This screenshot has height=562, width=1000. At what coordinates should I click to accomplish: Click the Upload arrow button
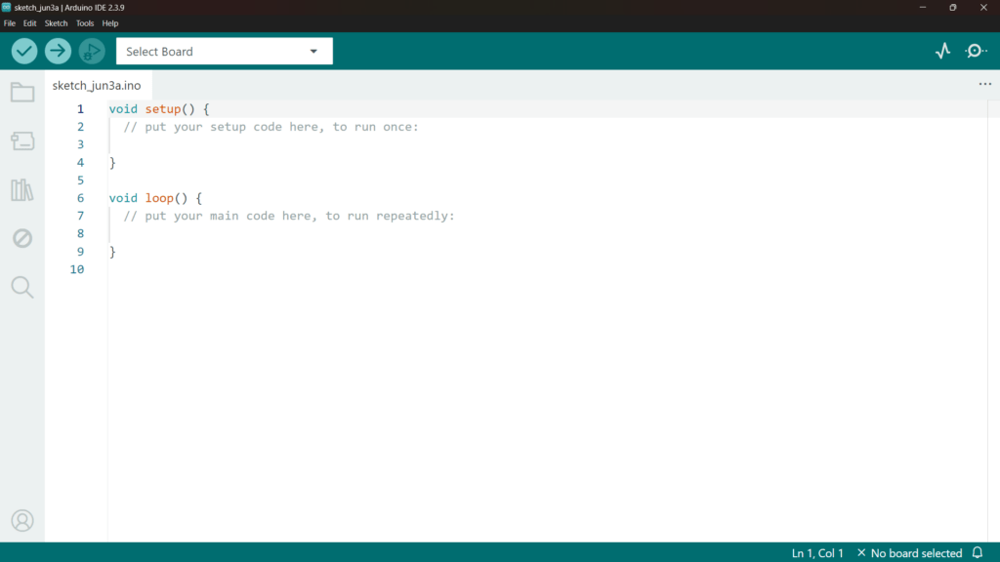[x=58, y=51]
